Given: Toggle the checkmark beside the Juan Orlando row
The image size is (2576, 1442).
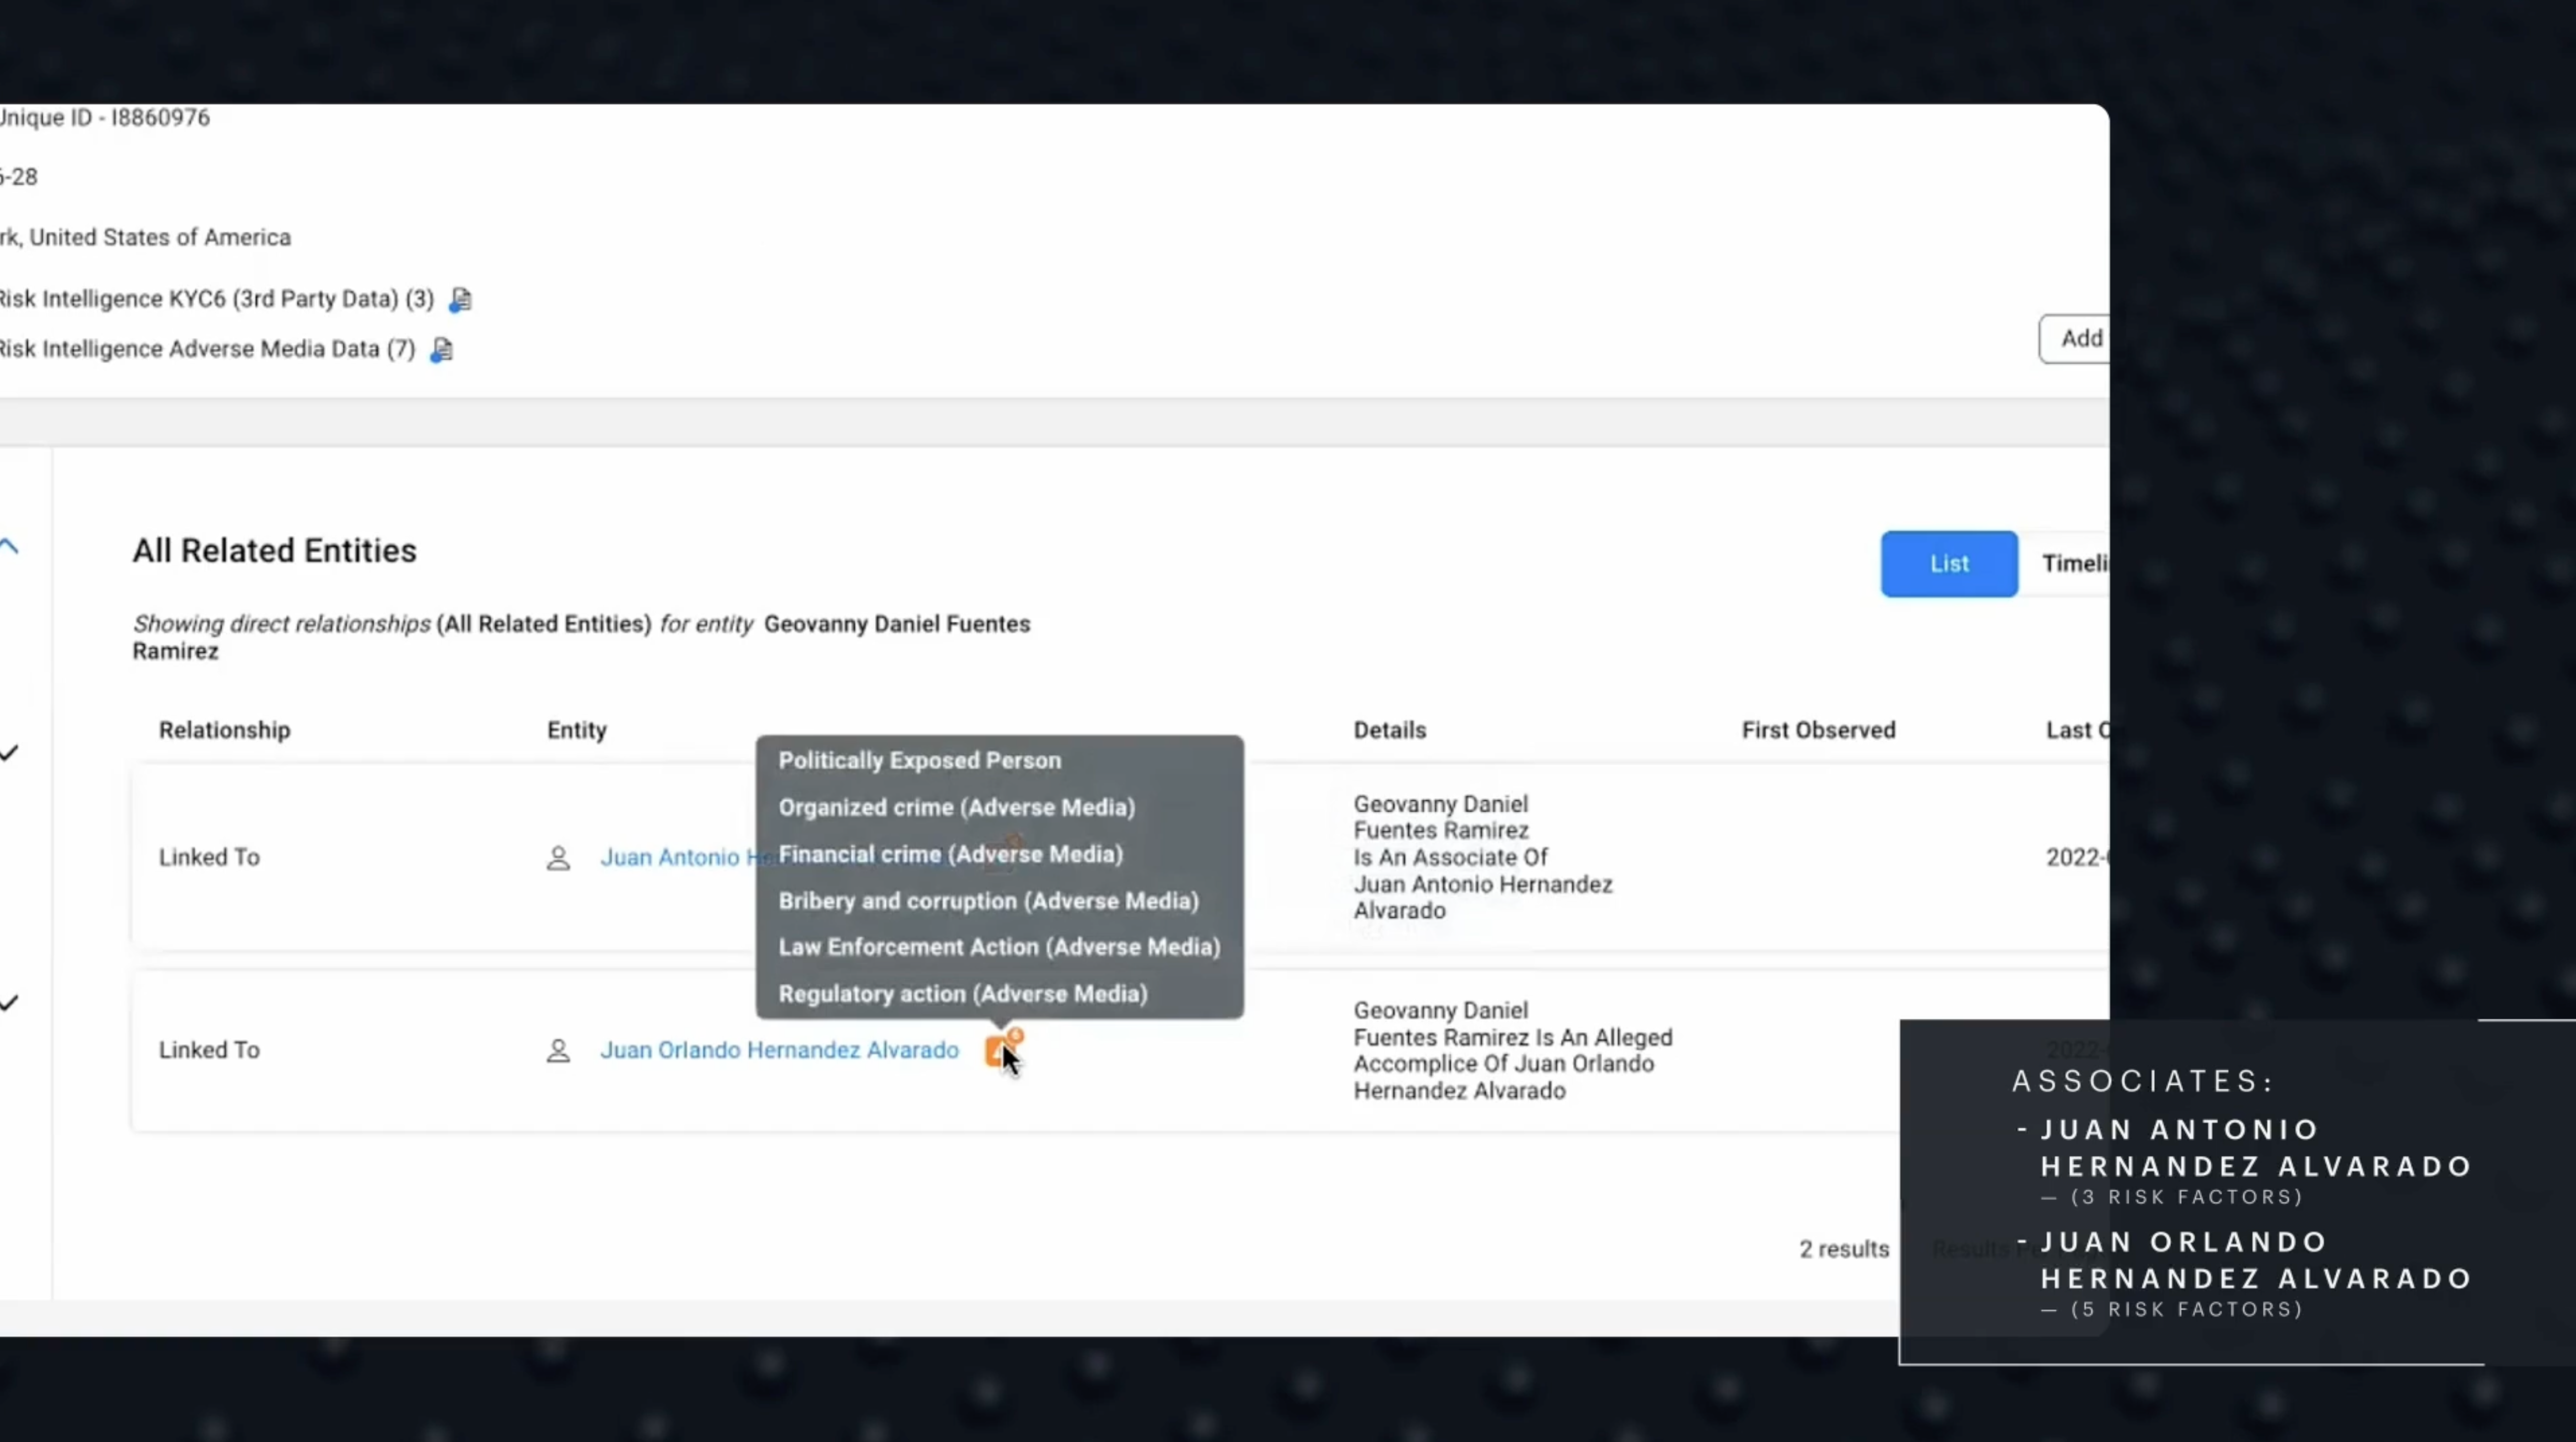Looking at the screenshot, I should point(10,1003).
